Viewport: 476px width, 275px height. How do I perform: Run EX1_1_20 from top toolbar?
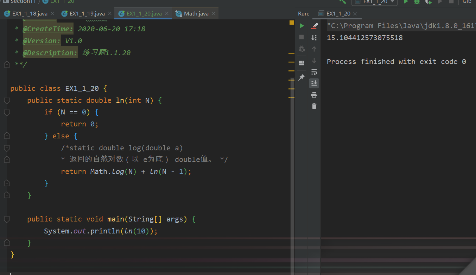[406, 2]
